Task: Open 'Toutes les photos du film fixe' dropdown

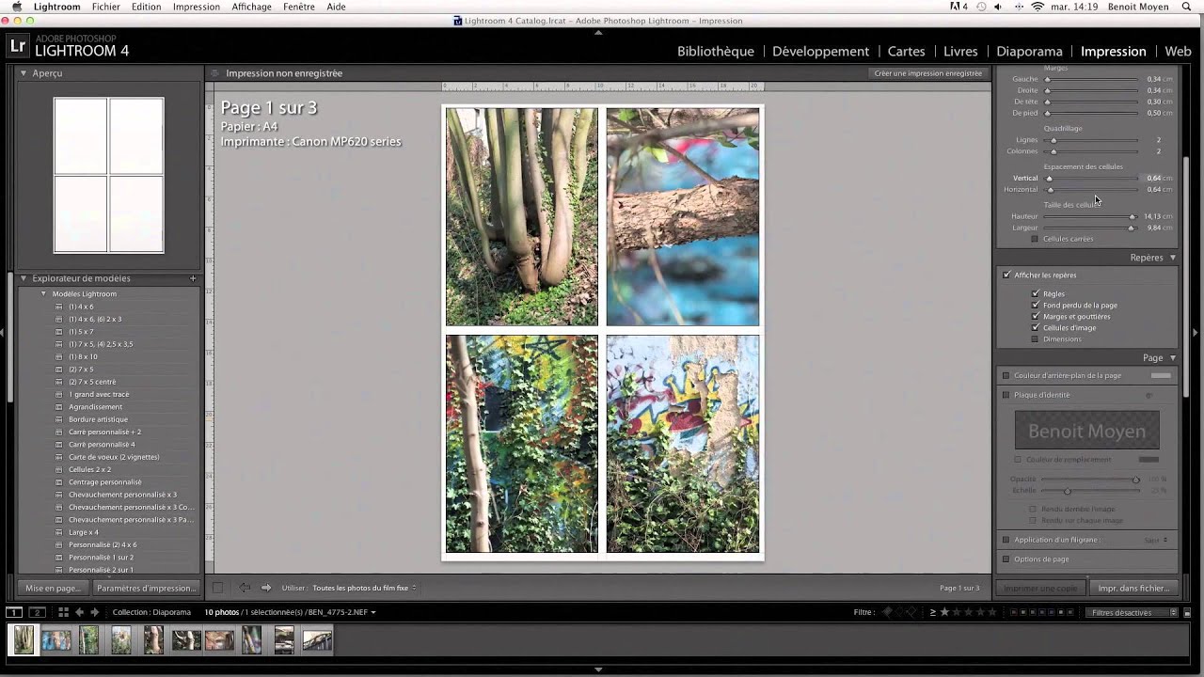Action: (x=365, y=588)
